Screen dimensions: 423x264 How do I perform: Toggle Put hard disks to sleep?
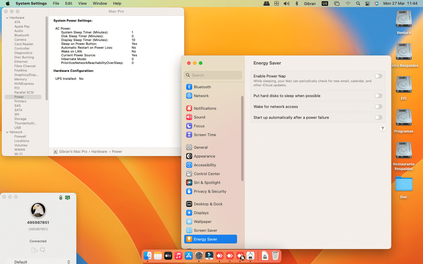coord(378,96)
